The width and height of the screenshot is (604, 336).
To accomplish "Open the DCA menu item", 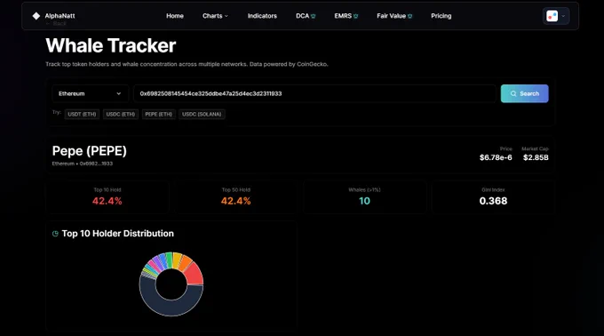I will tap(306, 16).
